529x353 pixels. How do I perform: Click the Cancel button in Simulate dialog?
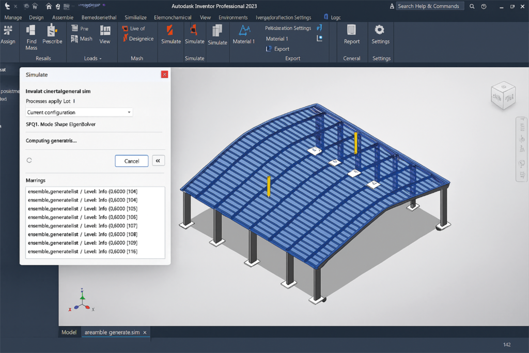point(132,161)
